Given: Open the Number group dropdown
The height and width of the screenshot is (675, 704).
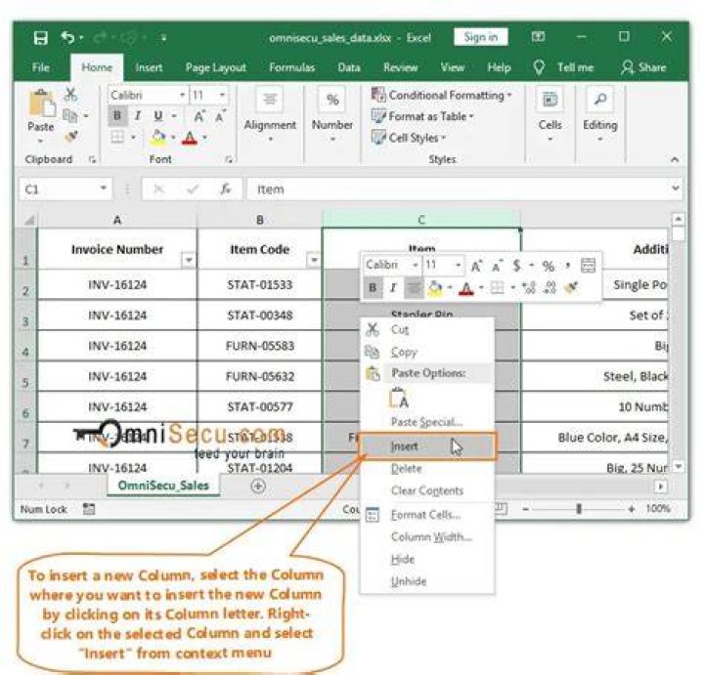Looking at the screenshot, I should tap(332, 139).
